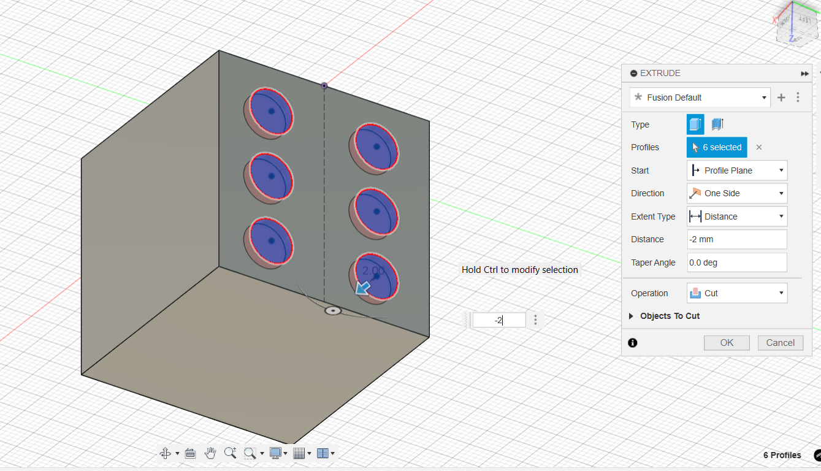
Task: Click the Type label in the Extrude dialog
Action: (x=640, y=124)
